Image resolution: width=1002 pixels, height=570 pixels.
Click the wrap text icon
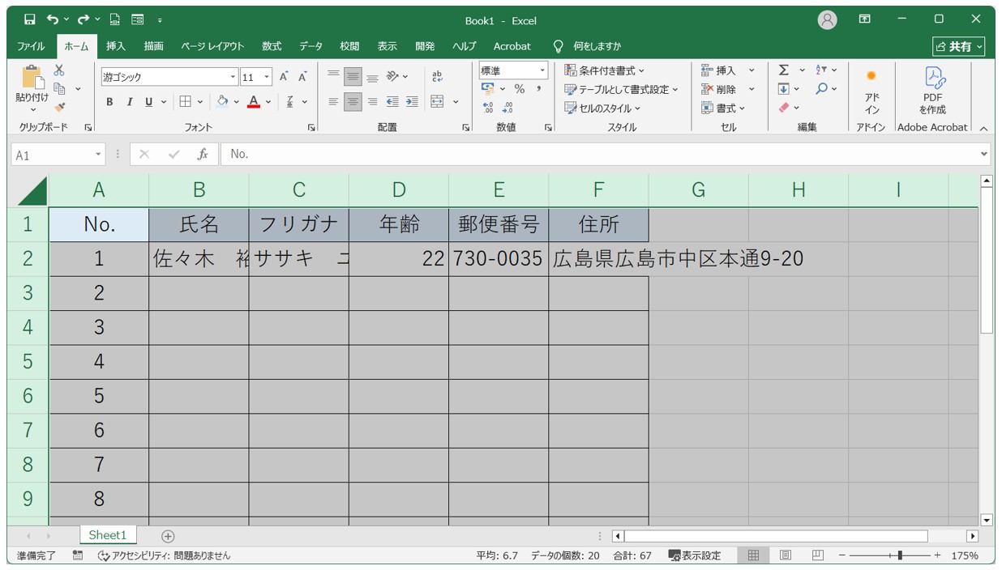[x=438, y=77]
